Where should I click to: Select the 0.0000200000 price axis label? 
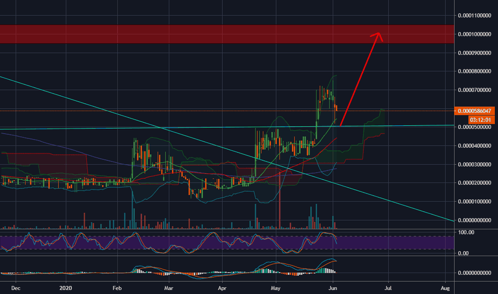(474, 183)
